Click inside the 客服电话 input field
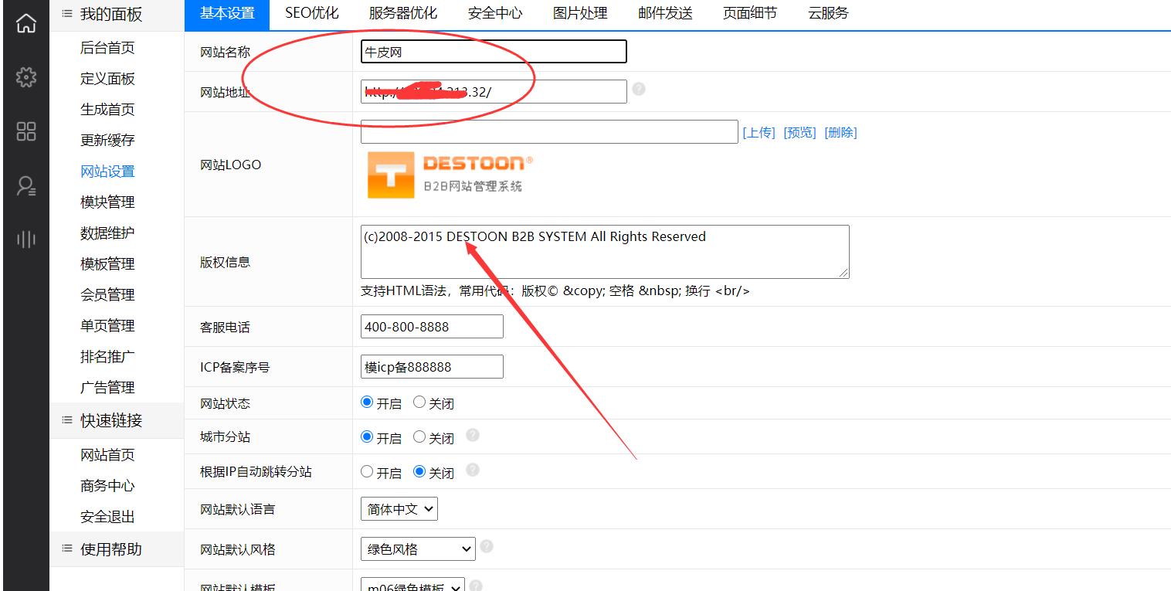Viewport: 1171px width, 591px height. (x=431, y=326)
